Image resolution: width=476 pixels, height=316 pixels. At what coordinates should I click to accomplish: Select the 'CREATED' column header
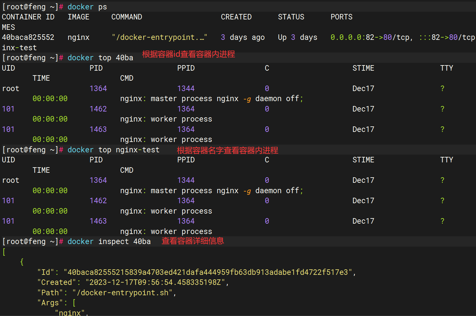236,17
